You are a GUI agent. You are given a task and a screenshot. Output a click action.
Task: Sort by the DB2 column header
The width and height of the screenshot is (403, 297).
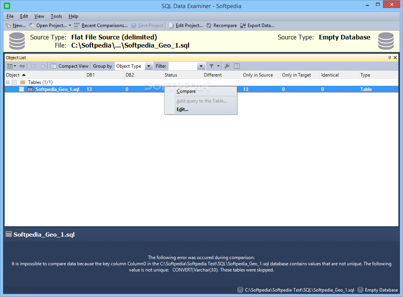pyautogui.click(x=144, y=75)
